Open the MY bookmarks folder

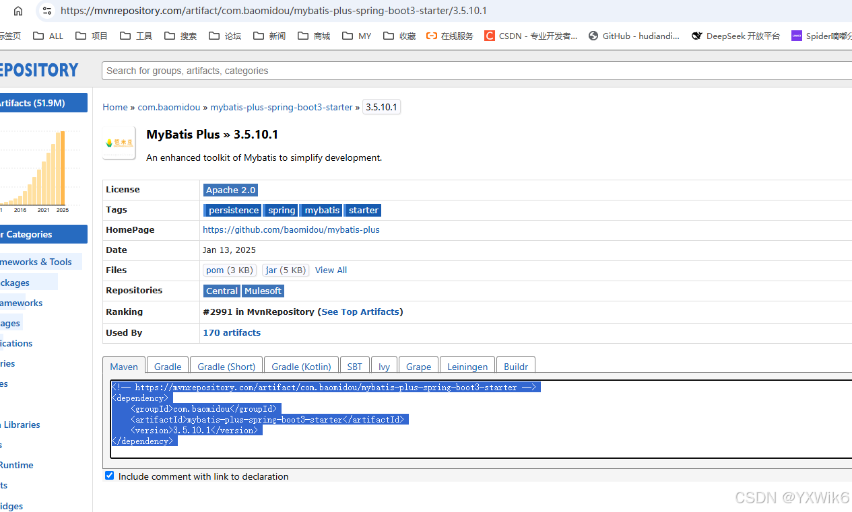click(x=357, y=36)
